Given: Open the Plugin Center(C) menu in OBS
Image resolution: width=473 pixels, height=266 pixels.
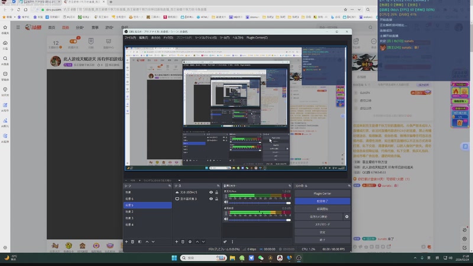Looking at the screenshot, I should pyautogui.click(x=257, y=38).
